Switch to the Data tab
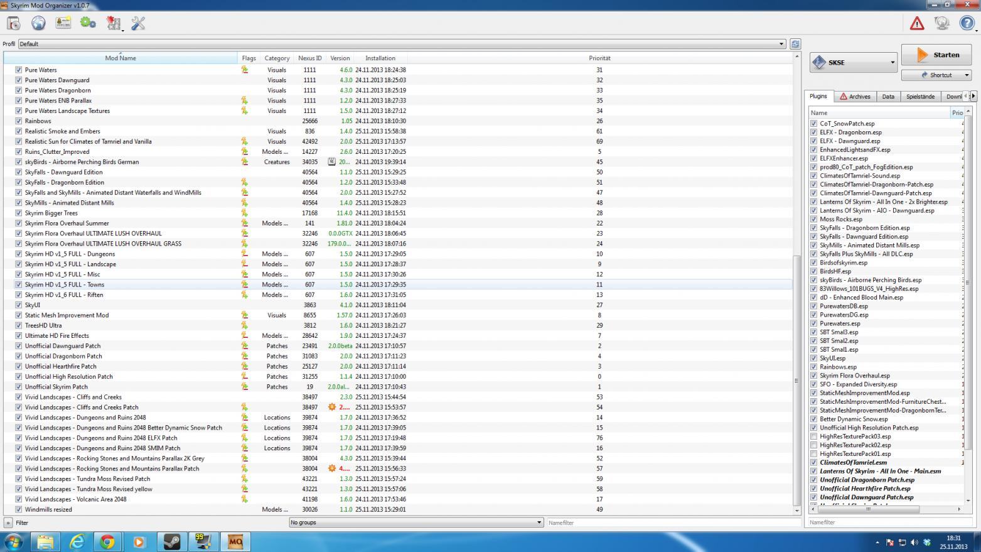 [888, 97]
